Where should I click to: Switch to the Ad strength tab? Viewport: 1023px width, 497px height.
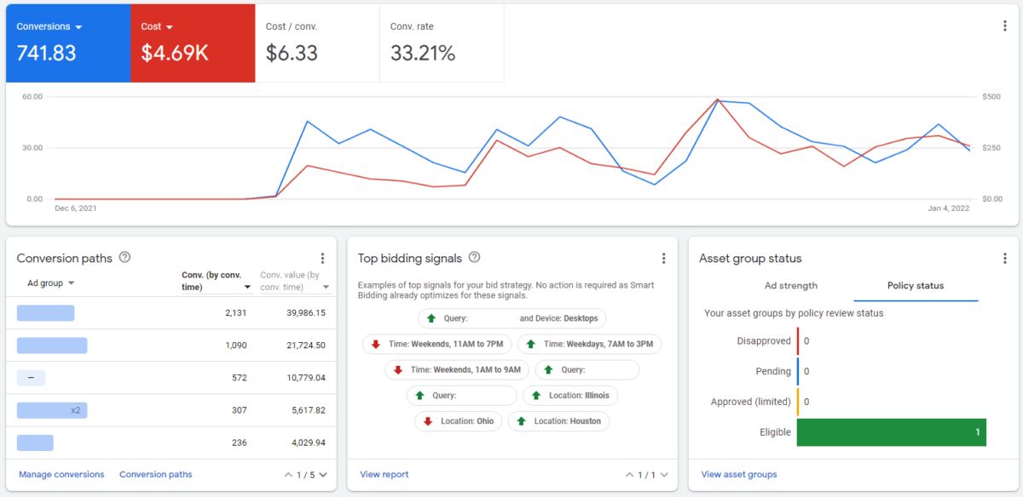coord(790,286)
